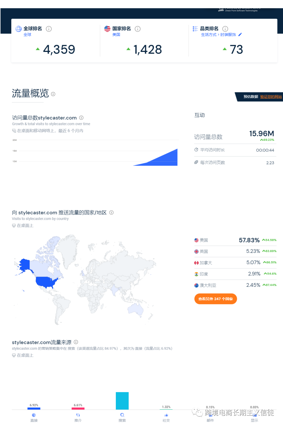Image resolution: width=283 pixels, height=425 pixels.
Task: Click the 1.32% label above 社交
Action: coord(166,407)
